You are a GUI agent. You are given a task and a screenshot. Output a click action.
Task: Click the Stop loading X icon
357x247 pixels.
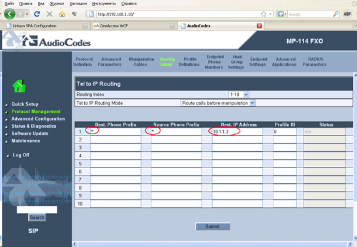click(x=50, y=14)
